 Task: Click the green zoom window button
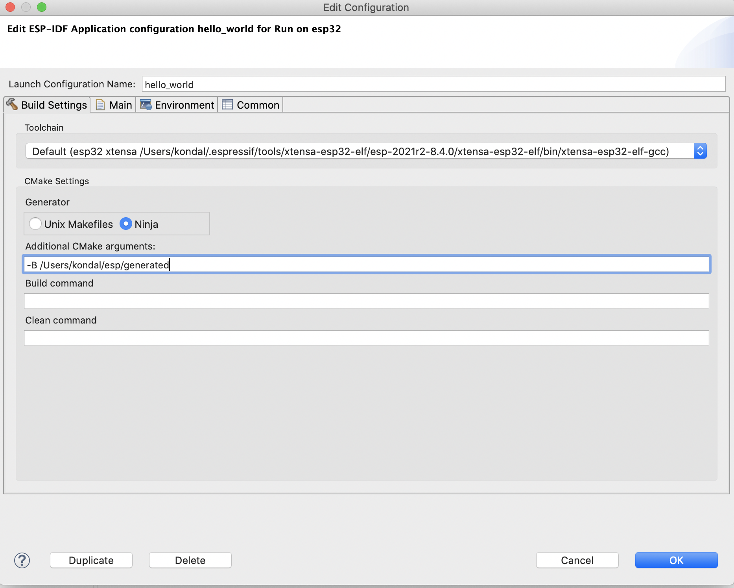[42, 7]
